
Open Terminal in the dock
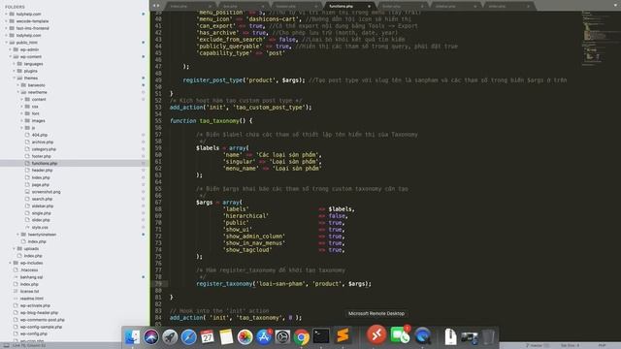tap(321, 336)
